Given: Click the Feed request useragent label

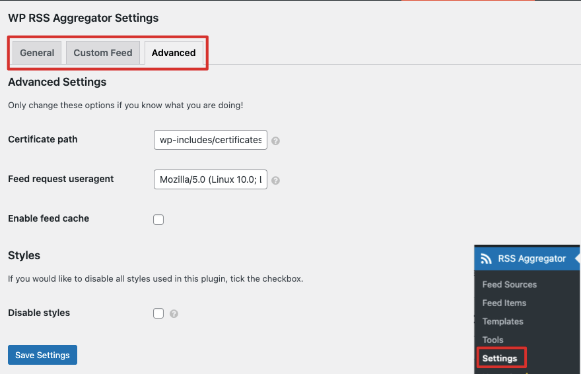Looking at the screenshot, I should pos(61,179).
